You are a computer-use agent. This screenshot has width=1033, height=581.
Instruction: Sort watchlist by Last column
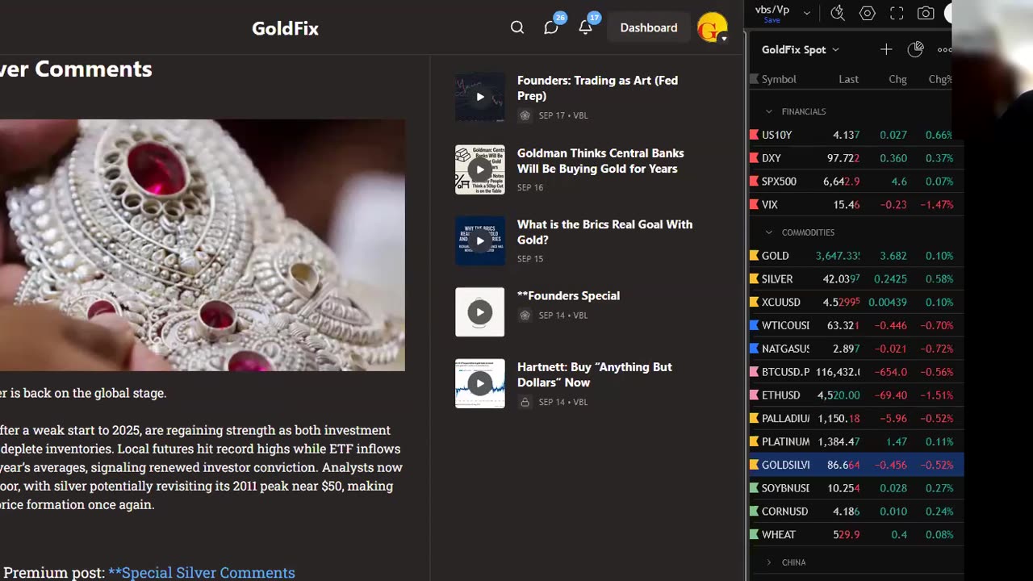coord(848,79)
